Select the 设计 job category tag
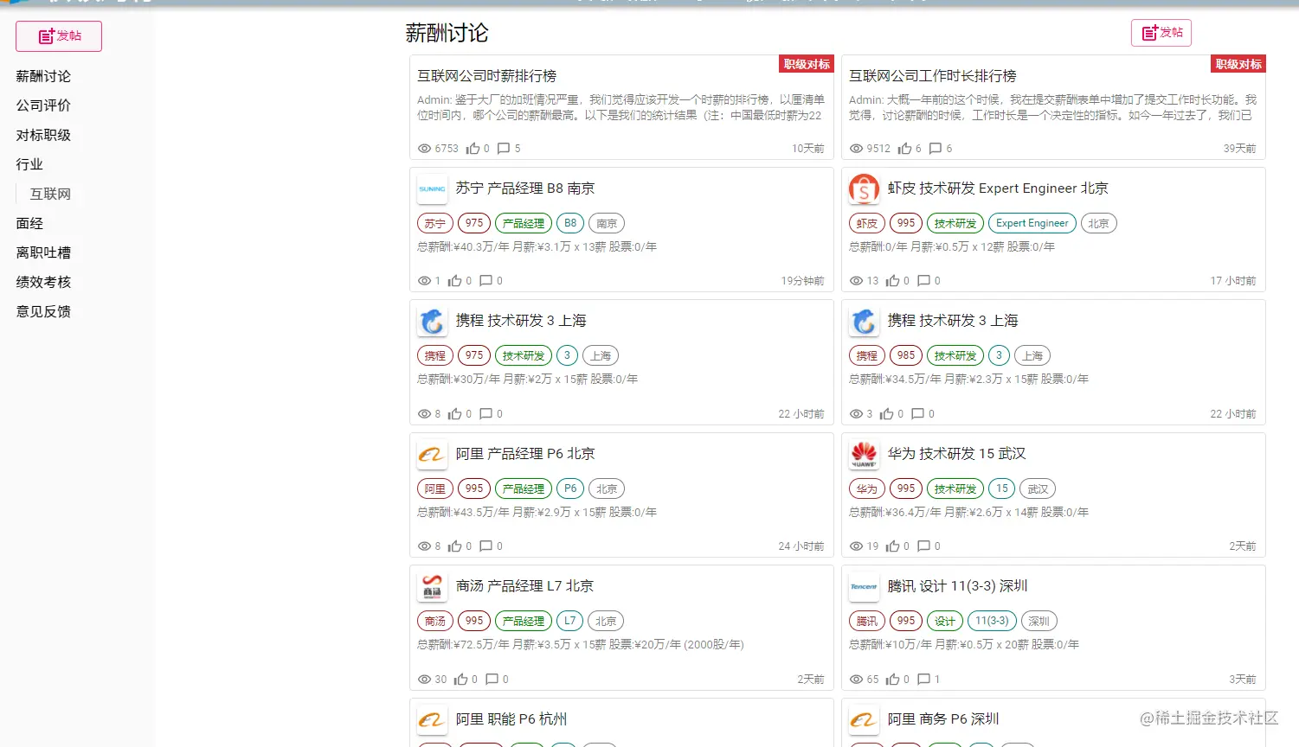This screenshot has height=747, width=1299. [x=945, y=621]
